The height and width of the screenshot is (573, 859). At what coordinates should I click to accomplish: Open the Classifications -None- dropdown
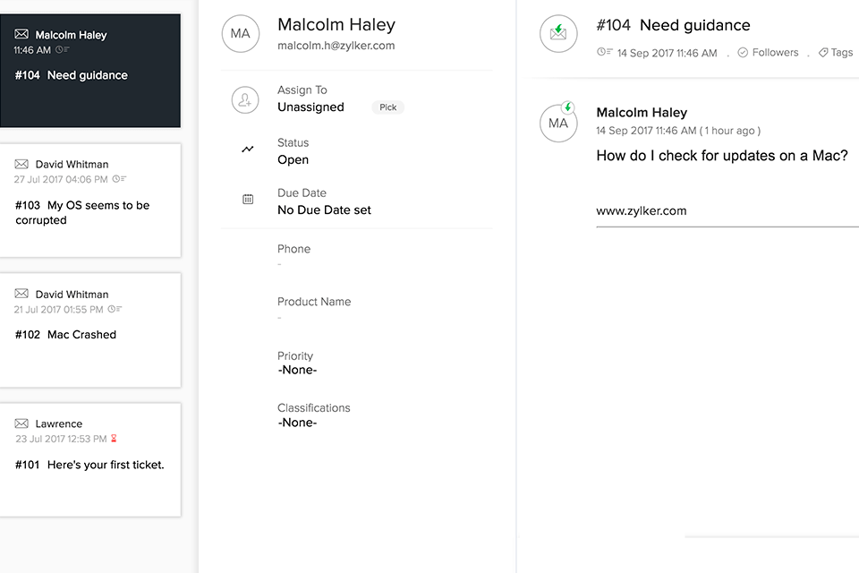(x=297, y=422)
